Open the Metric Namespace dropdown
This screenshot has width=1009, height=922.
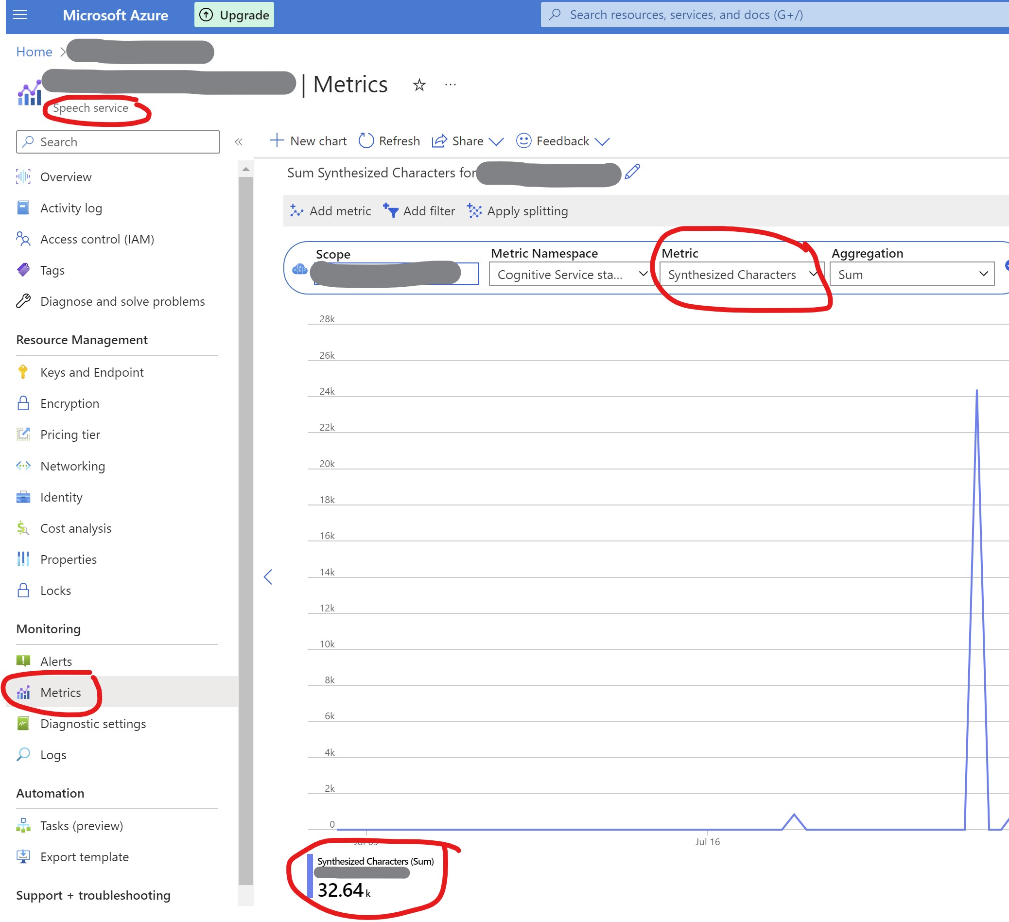571,274
